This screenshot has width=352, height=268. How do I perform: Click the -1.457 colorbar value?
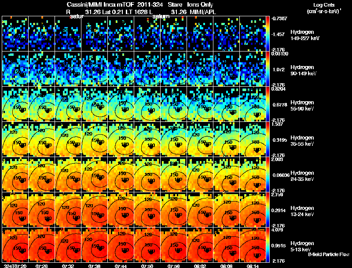point(279,34)
